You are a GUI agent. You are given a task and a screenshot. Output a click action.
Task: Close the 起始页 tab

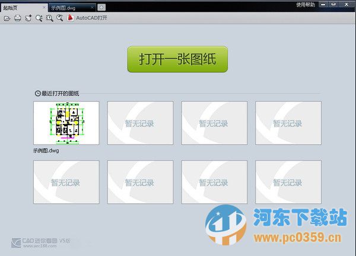[44, 8]
